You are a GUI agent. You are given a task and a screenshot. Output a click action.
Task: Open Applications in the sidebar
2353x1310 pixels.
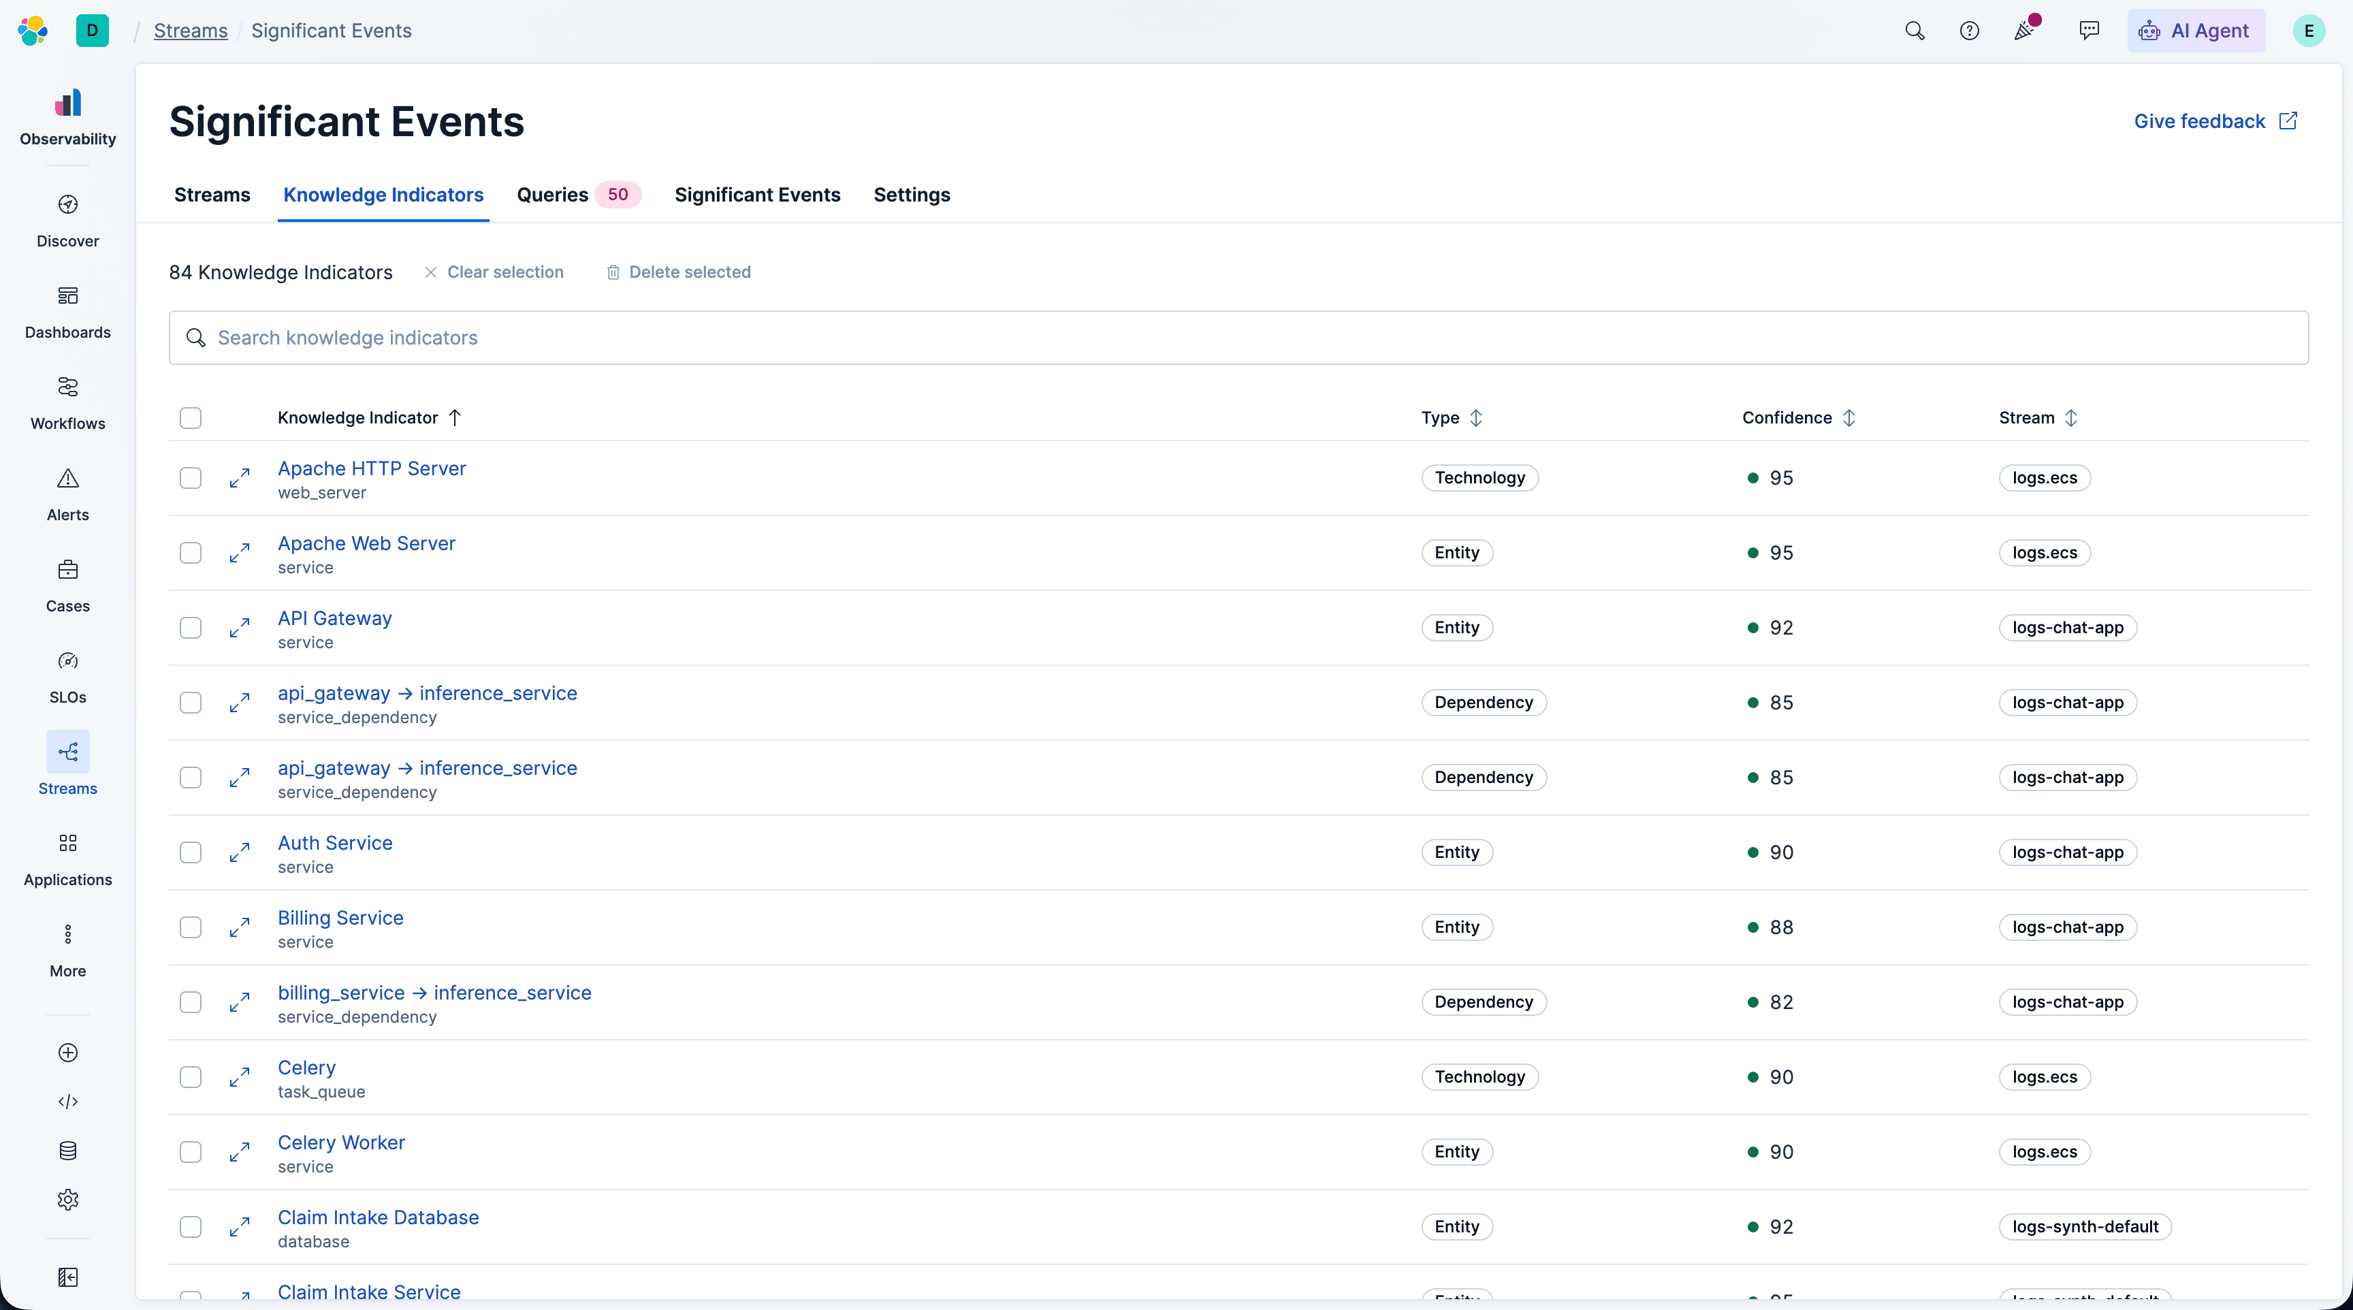tap(67, 860)
